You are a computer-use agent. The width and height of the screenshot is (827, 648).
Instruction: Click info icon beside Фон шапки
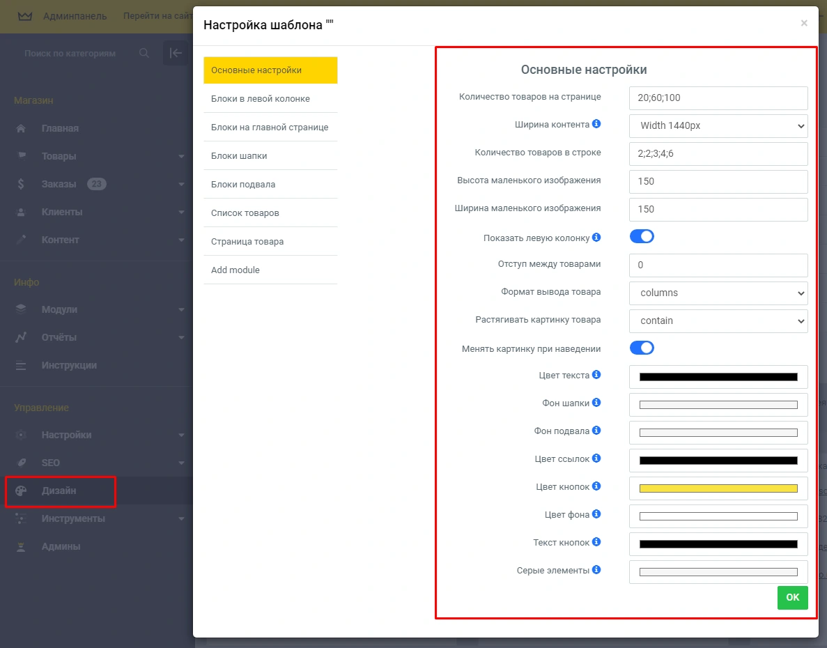tap(596, 403)
